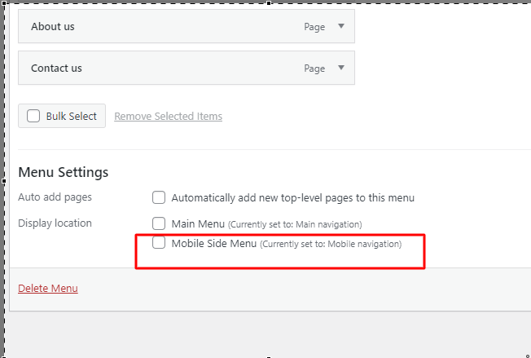
Task: Enable automatically add new top-level pages checkbox
Action: [x=159, y=197]
